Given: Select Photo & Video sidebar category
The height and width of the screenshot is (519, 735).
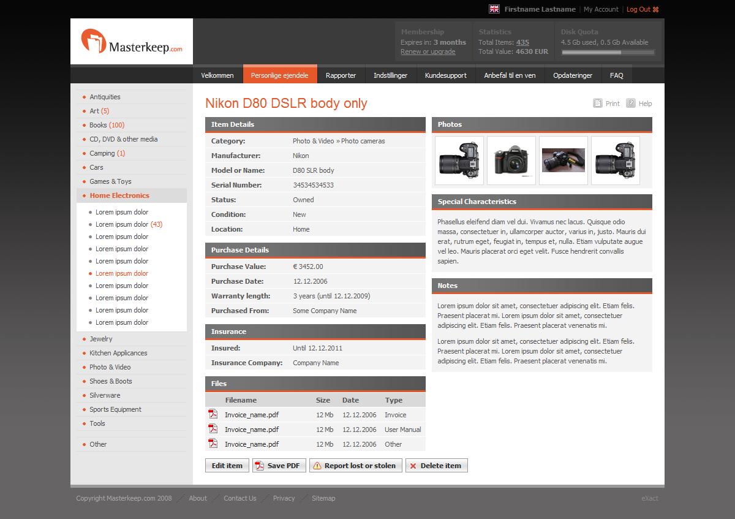Looking at the screenshot, I should coord(110,367).
